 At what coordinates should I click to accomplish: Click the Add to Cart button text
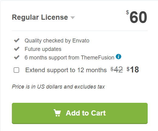point(86,113)
